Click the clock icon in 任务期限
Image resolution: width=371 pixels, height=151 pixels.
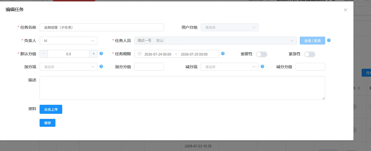pos(139,54)
